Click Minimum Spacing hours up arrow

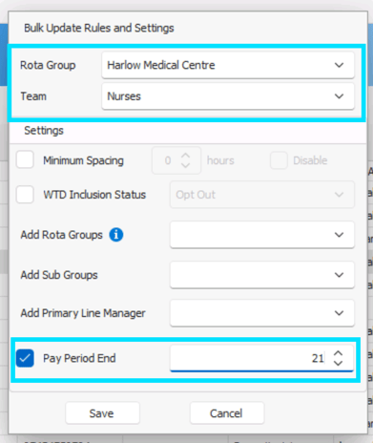[x=185, y=156]
